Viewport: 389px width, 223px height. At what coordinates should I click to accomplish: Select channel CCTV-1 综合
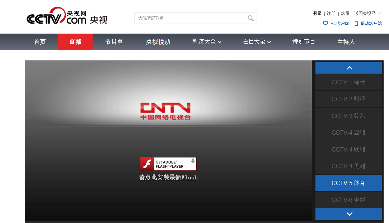[348, 82]
